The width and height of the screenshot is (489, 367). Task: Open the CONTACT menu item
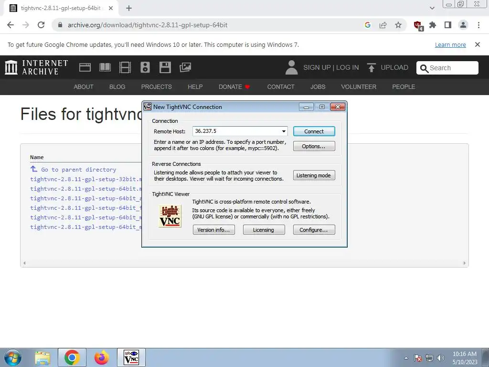[281, 87]
